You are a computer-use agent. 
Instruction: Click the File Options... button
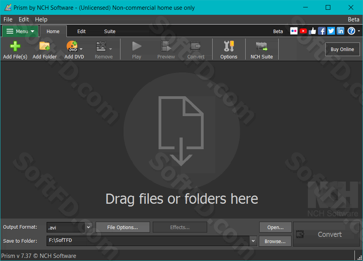122,227
